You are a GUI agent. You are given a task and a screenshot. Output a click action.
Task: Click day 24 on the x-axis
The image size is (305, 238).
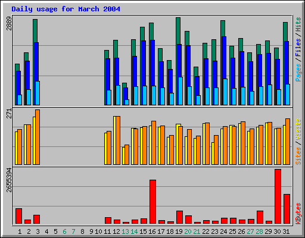223,231
